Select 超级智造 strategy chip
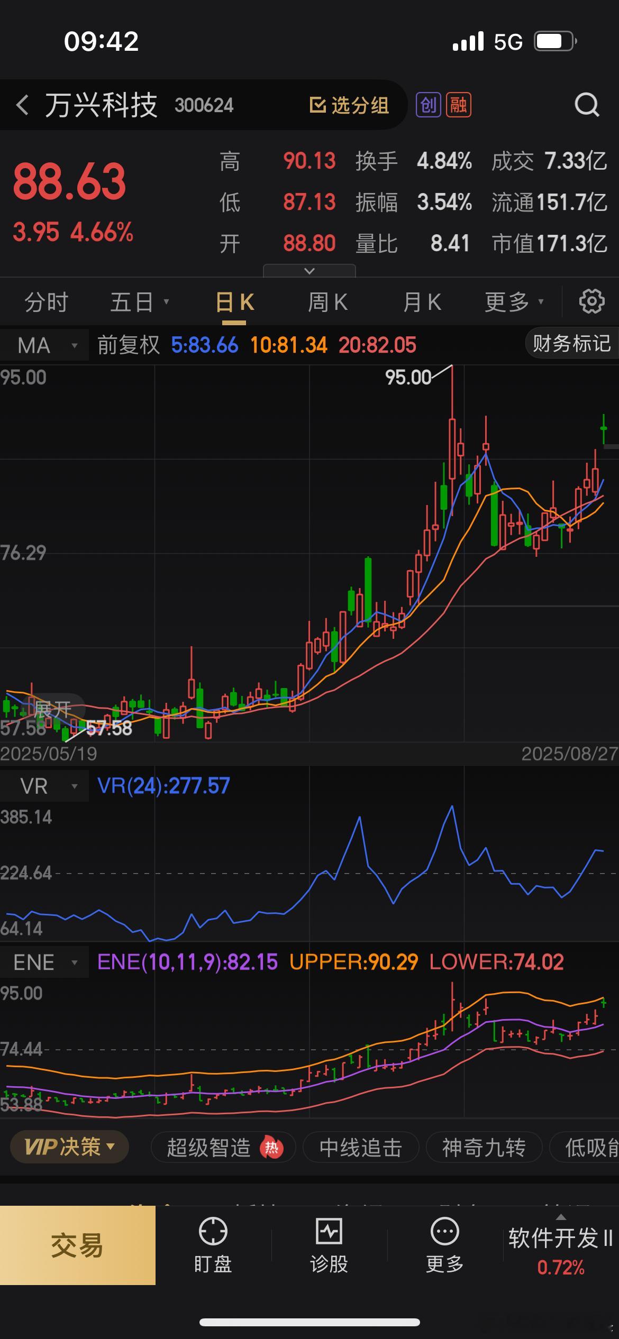Screen dimensions: 619x1339 point(223,1148)
